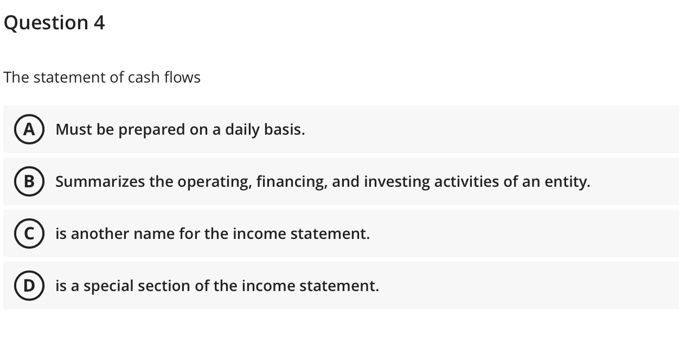Click the Question 4 heading
The height and width of the screenshot is (341, 679).
tap(54, 23)
